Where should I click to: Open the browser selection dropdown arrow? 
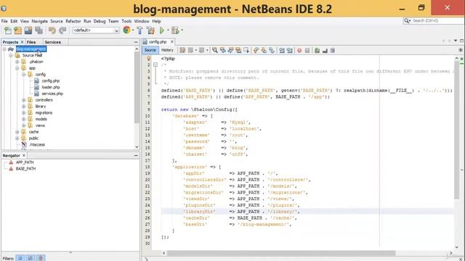[133, 30]
